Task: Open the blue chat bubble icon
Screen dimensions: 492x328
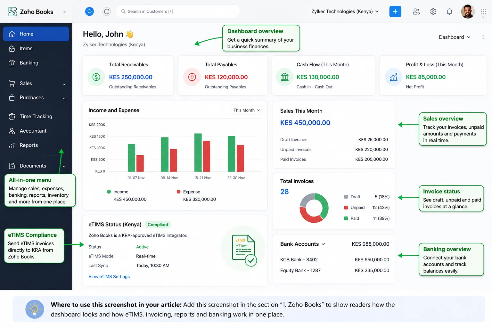Action: tap(89, 12)
